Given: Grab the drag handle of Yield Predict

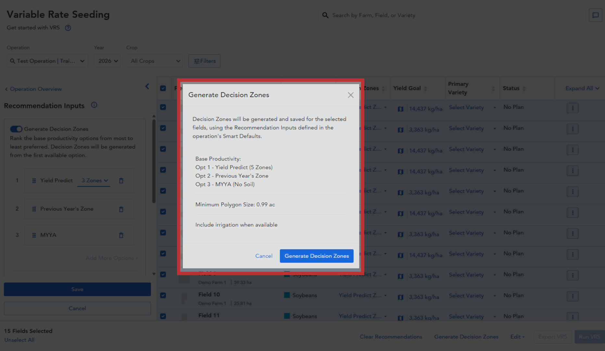Looking at the screenshot, I should click(x=34, y=181).
